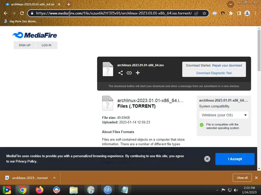Open the network icon in system tray
The width and height of the screenshot is (261, 195).
[230, 190]
